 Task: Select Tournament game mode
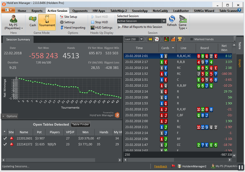click(x=47, y=22)
